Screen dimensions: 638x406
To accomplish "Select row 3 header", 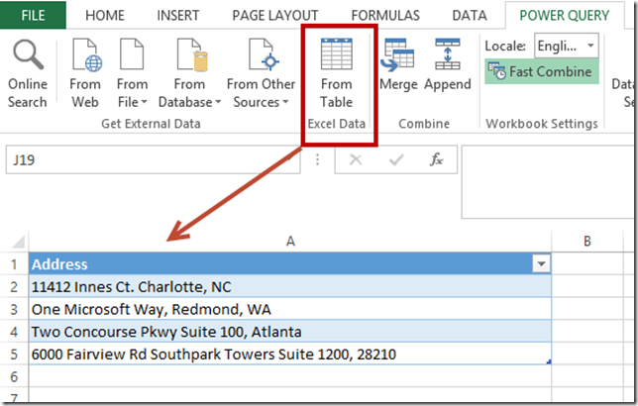I will pyautogui.click(x=14, y=309).
